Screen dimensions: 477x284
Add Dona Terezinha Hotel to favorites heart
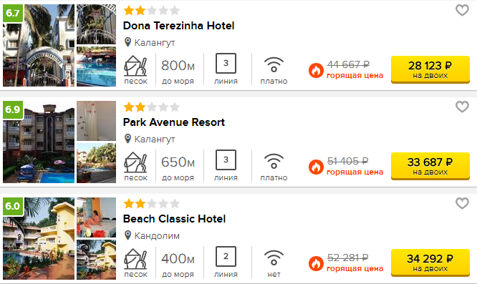pos(462,10)
